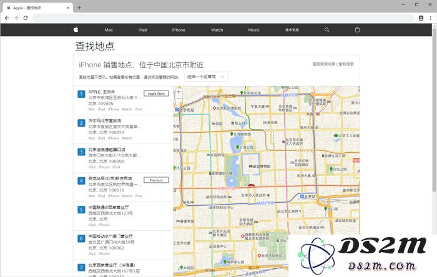Select the blue number 3 store marker
The image size is (437, 277).
pyautogui.click(x=81, y=152)
